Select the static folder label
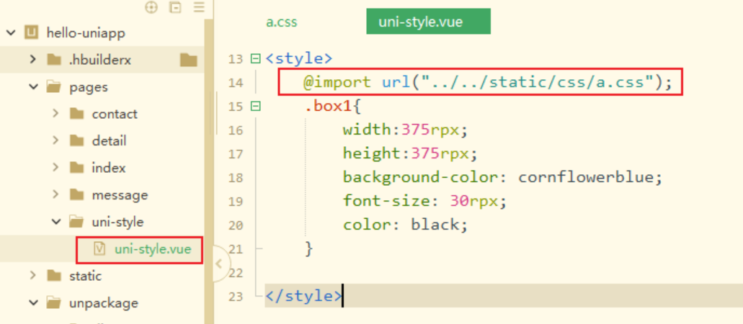 (x=85, y=276)
